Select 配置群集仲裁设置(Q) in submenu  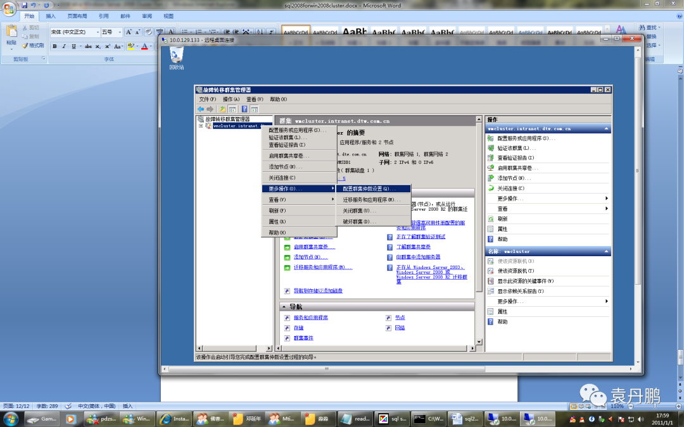[x=374, y=189]
